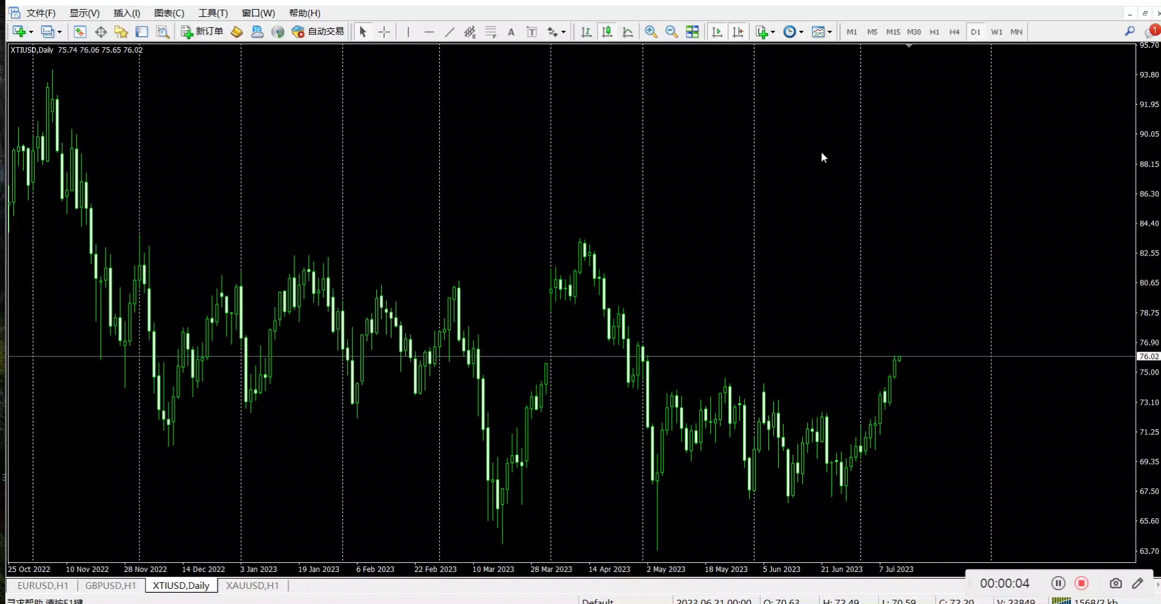Open the 图表(C) menu
Image resolution: width=1161 pixels, height=604 pixels.
coord(169,13)
